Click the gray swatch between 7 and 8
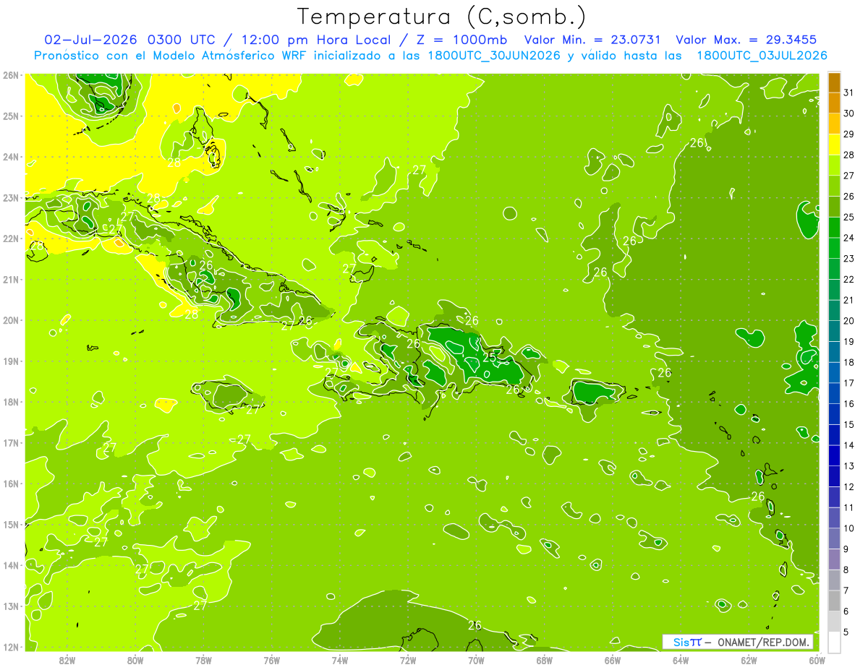868x670 pixels. click(834, 580)
